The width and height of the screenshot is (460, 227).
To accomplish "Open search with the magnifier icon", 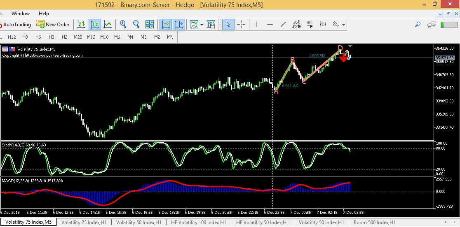I will pos(418,25).
